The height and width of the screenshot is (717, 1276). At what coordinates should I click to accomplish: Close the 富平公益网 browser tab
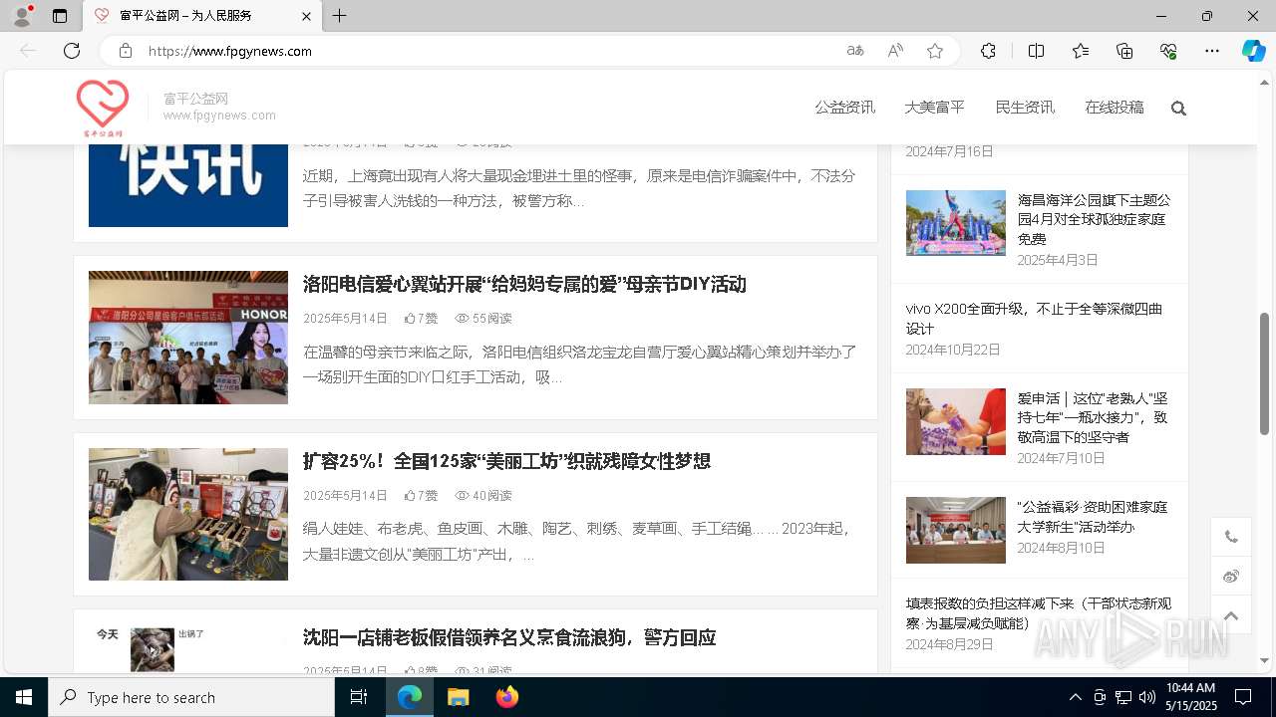coord(306,16)
